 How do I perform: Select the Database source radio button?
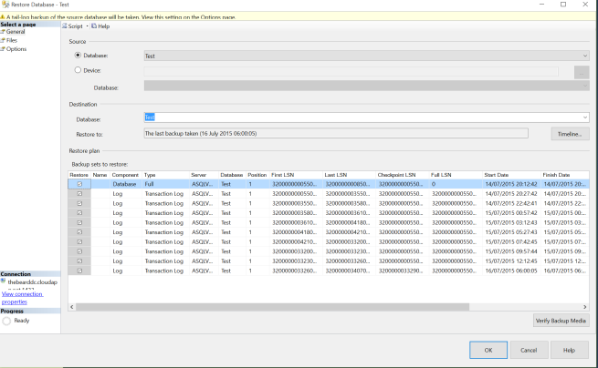click(77, 56)
